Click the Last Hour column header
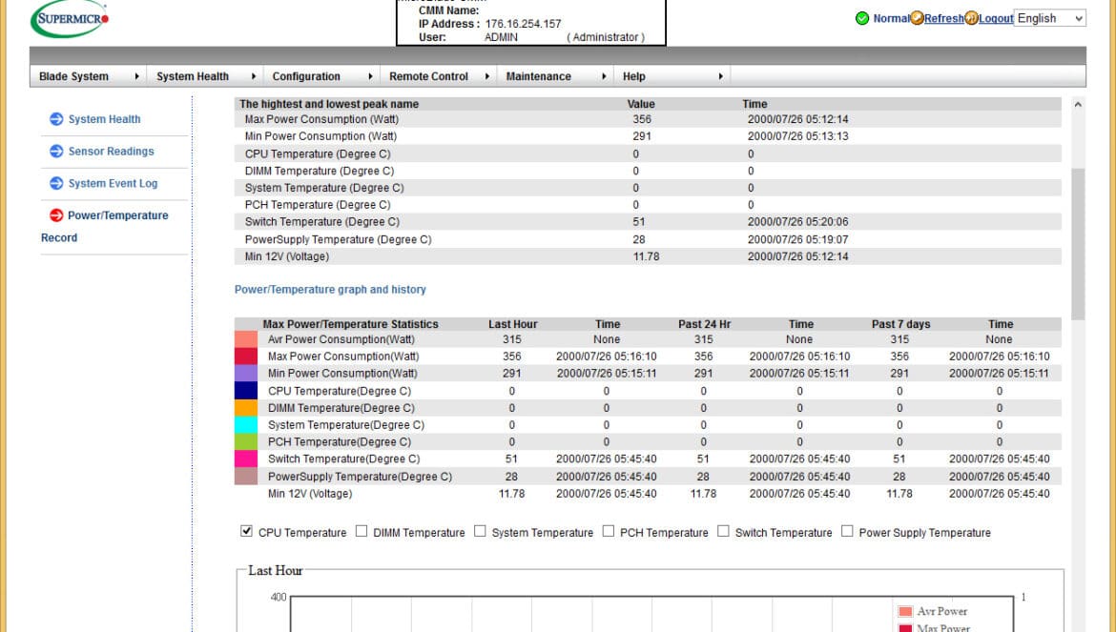 tap(512, 324)
